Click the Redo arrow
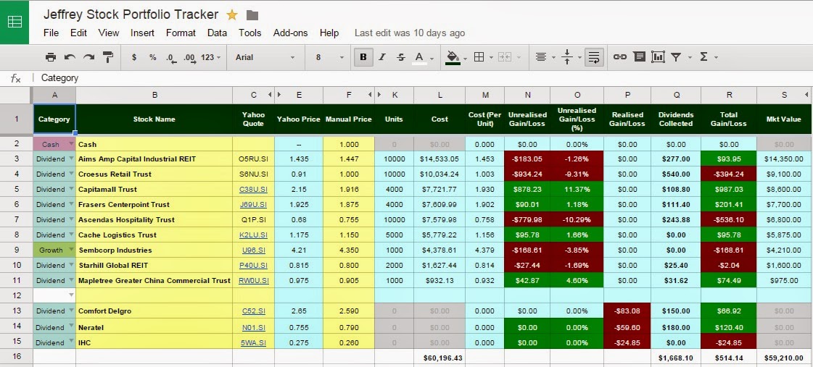 click(88, 57)
